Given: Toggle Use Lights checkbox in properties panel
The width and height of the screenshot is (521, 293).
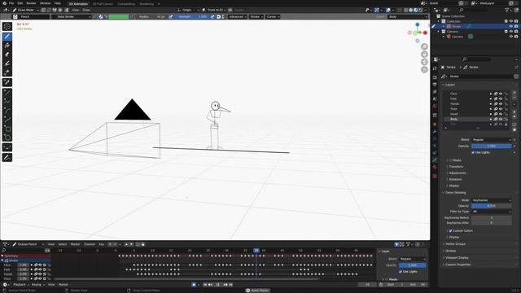Looking at the screenshot, I should (x=472, y=152).
